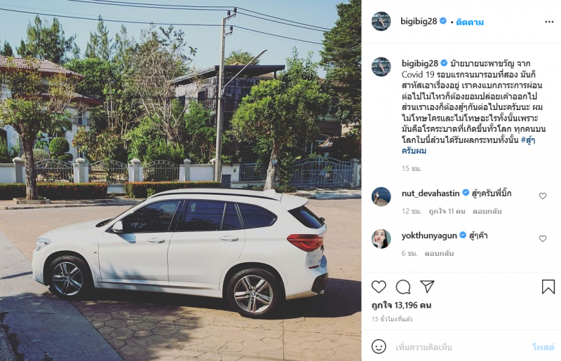Open the #สู้ๆครับผม hashtag link
561x361 pixels.
(468, 145)
